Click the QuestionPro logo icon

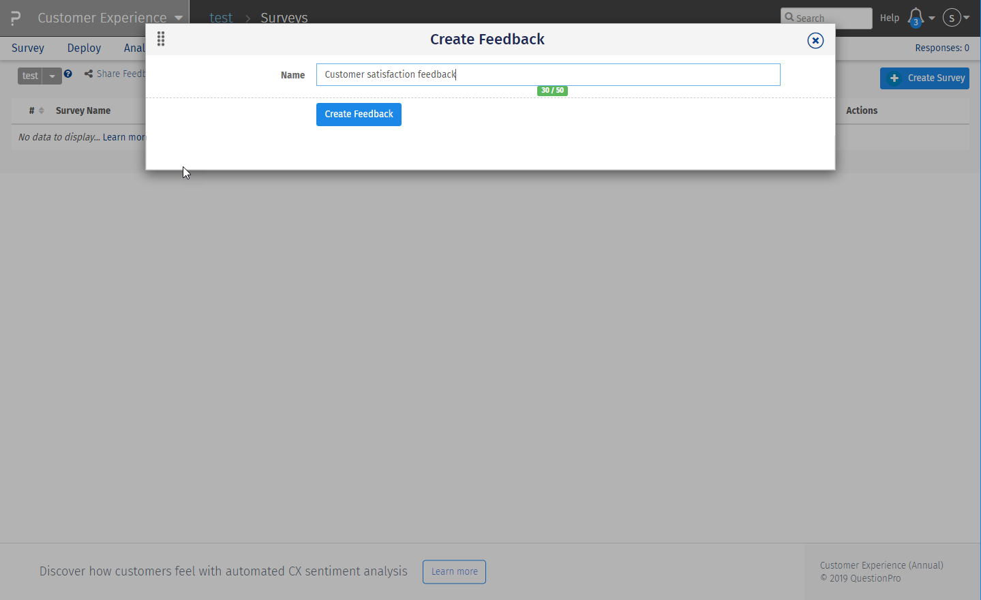pyautogui.click(x=14, y=17)
